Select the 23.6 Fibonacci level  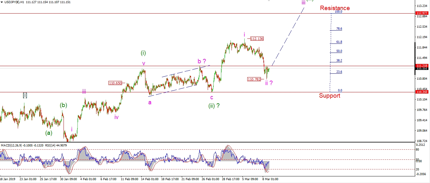(x=339, y=72)
